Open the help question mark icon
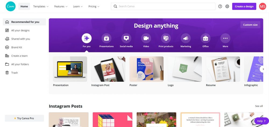 click(220, 6)
